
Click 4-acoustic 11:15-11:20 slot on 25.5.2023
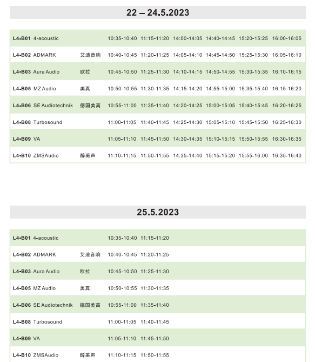tap(155, 238)
